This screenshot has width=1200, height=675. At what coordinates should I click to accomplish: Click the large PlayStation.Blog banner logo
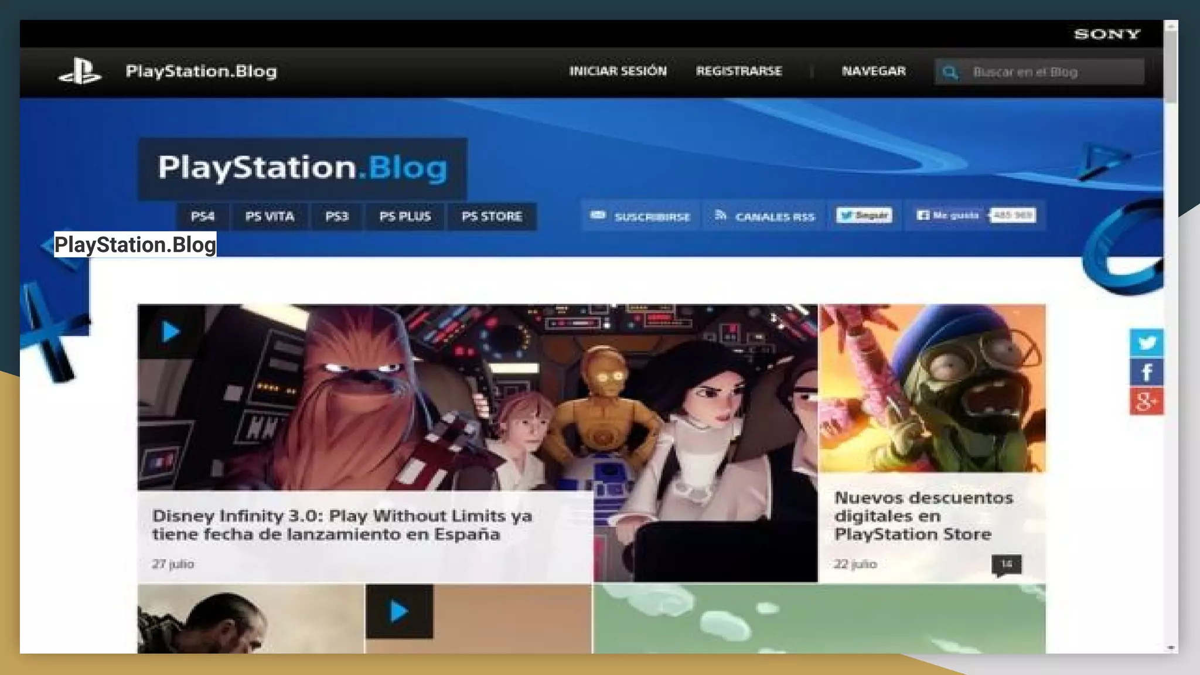pyautogui.click(x=302, y=168)
